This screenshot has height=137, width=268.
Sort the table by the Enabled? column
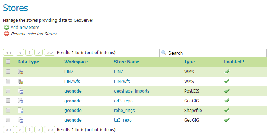234,62
